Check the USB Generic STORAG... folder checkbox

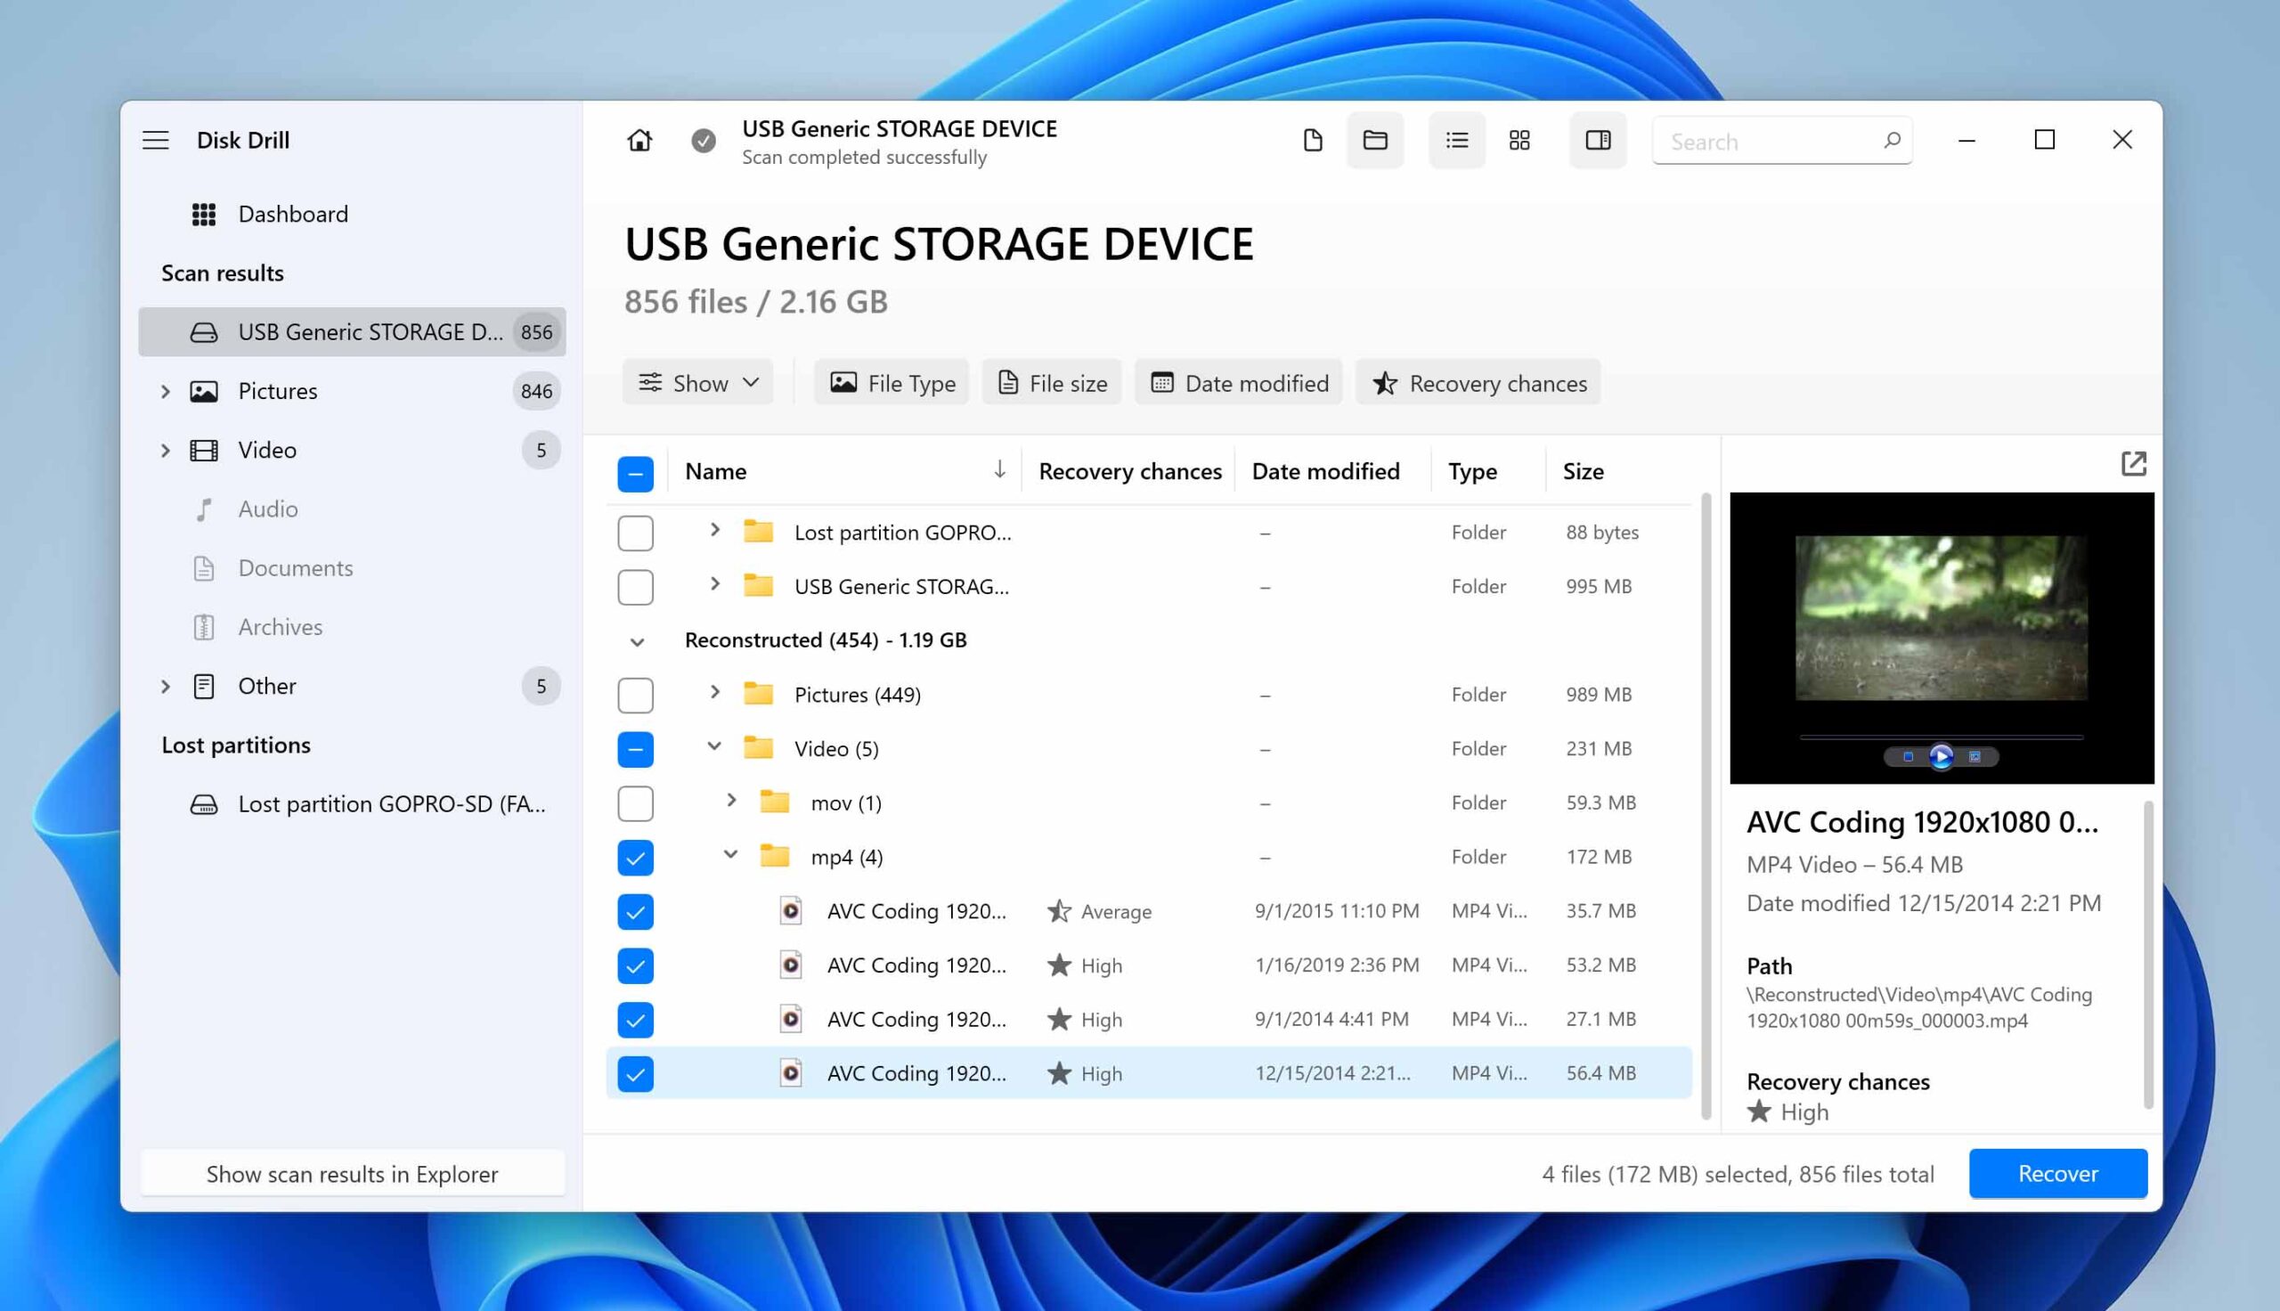click(636, 587)
